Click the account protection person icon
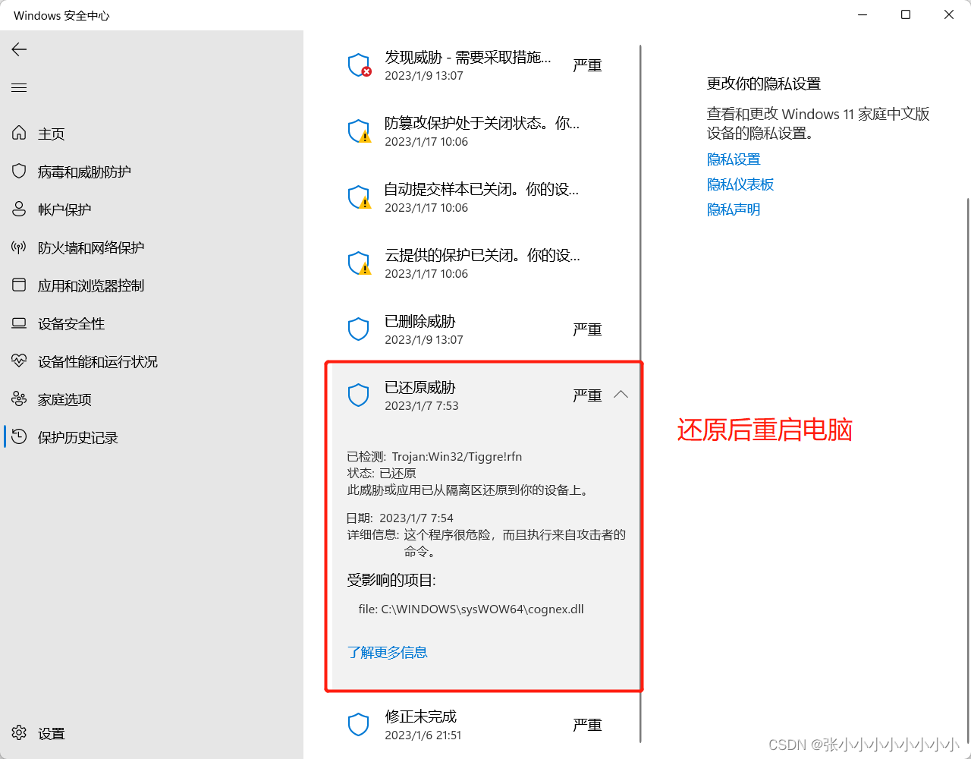This screenshot has width=971, height=759. point(19,209)
